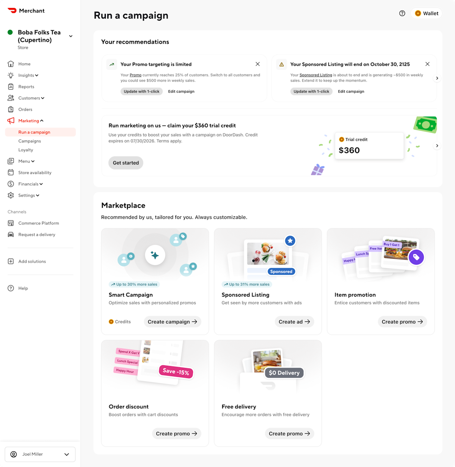This screenshot has height=467, width=455.
Task: Click the Commerce Platform icon
Action: 11,223
